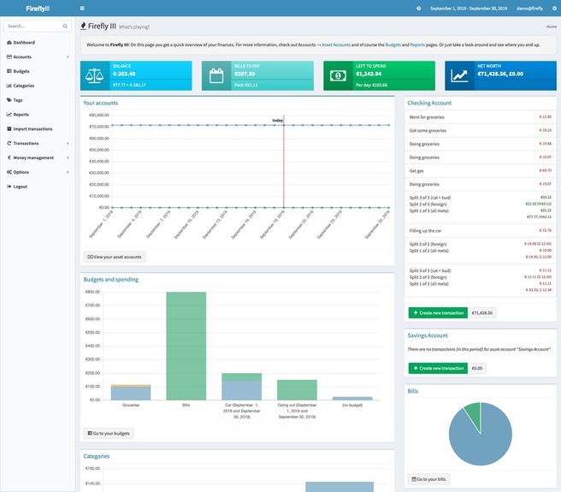This screenshot has width=561, height=492.
Task: Follow the Asset Accounts link in welcome text
Action: (336, 44)
